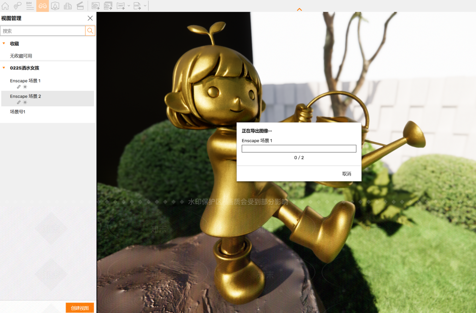Screen dimensions: 476x313
Task: Open the BIM info panel
Action: [x=30, y=6]
